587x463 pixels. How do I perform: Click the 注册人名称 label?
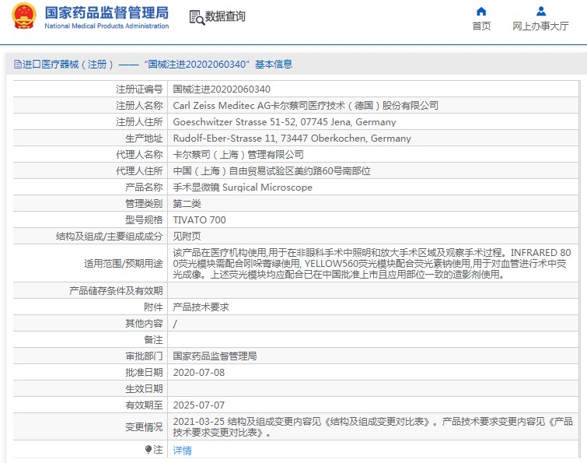pyautogui.click(x=139, y=106)
